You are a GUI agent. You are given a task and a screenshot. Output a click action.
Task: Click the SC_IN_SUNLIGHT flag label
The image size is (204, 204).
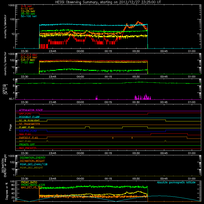point(29,120)
